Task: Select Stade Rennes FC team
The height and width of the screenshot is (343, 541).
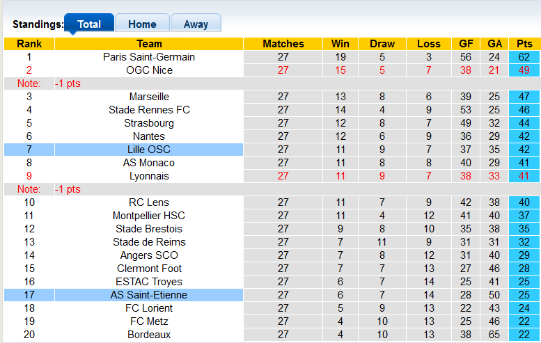Action: pyautogui.click(x=149, y=110)
